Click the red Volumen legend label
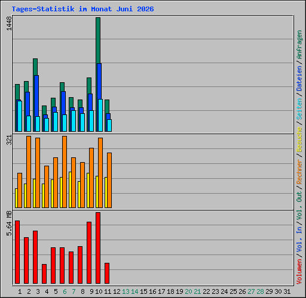This screenshot has width=306, height=298. coord(299,272)
